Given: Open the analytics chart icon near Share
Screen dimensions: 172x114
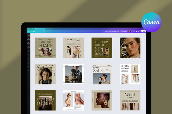Looking at the screenshot, I should tap(134, 31).
